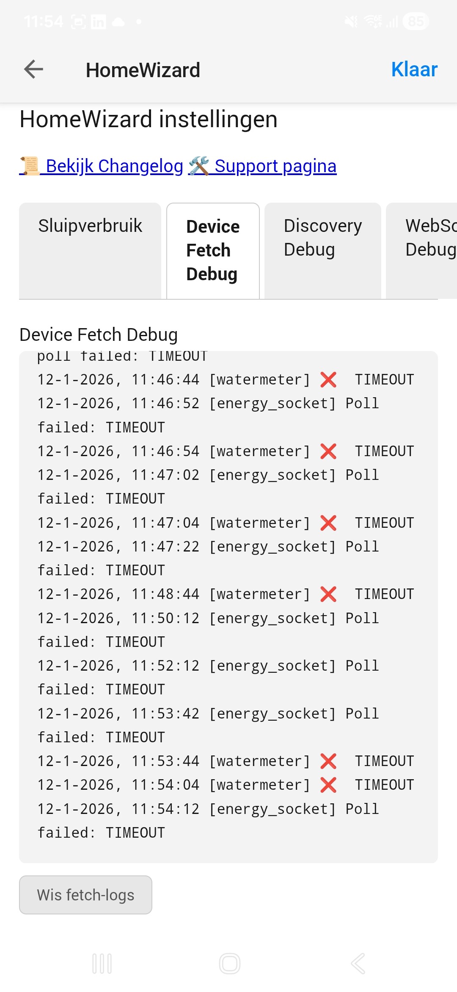Image resolution: width=457 pixels, height=992 pixels.
Task: Tap red X on 11:54:04 watermeter entry
Action: click(328, 785)
